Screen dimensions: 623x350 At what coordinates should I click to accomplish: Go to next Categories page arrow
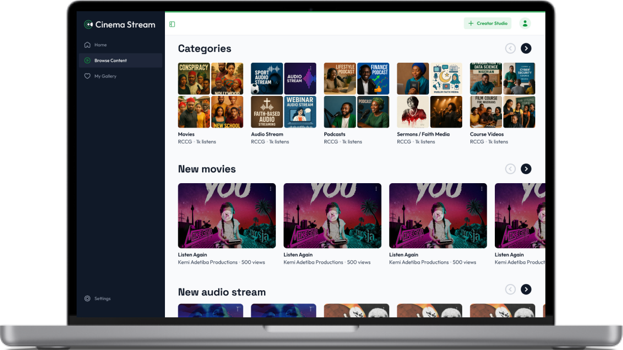pos(525,48)
